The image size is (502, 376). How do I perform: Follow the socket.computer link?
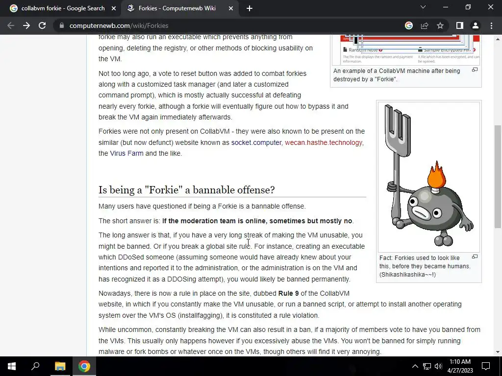tap(256, 142)
